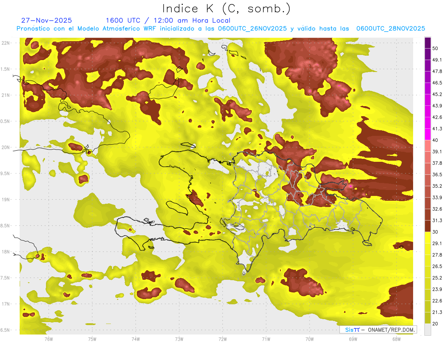Click the colorbar value '43.9'
Image resolution: width=445 pixels, height=344 pixels.
point(437,105)
